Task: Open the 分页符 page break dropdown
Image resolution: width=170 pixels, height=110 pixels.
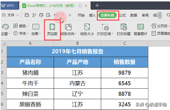Action: tap(161, 26)
